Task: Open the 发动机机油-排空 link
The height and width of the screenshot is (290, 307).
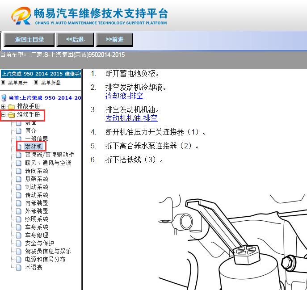Action: pos(131,118)
